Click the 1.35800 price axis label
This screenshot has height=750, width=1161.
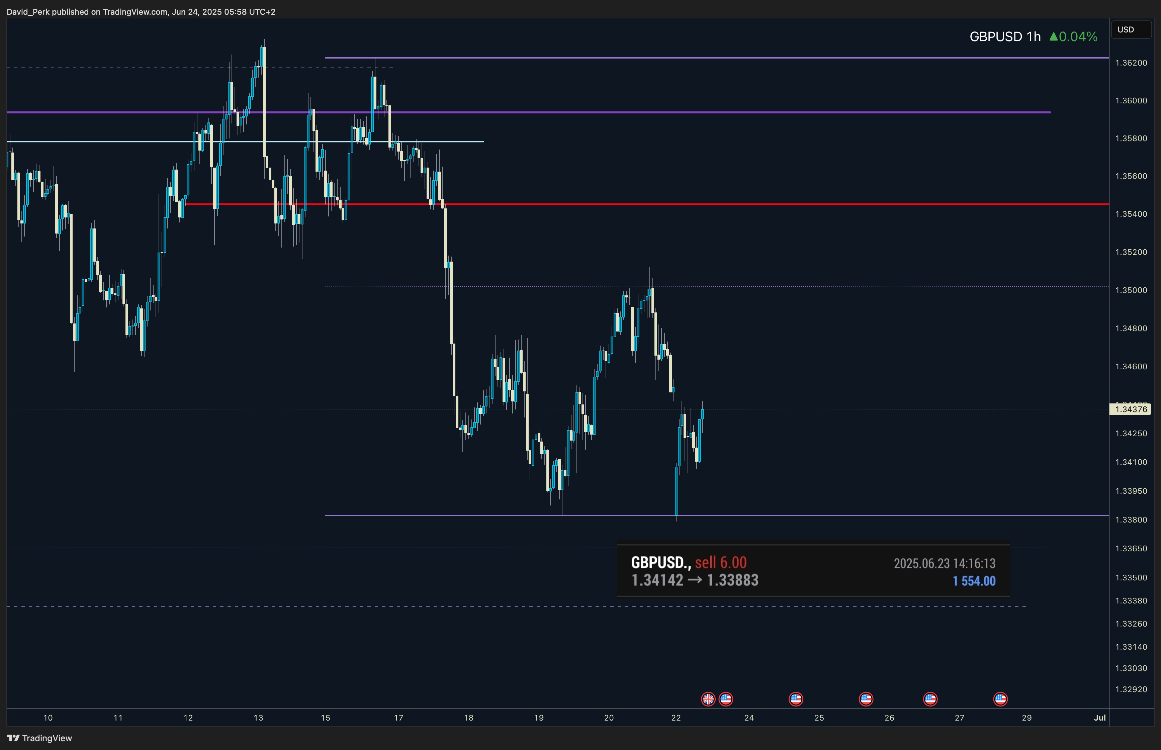(1131, 139)
